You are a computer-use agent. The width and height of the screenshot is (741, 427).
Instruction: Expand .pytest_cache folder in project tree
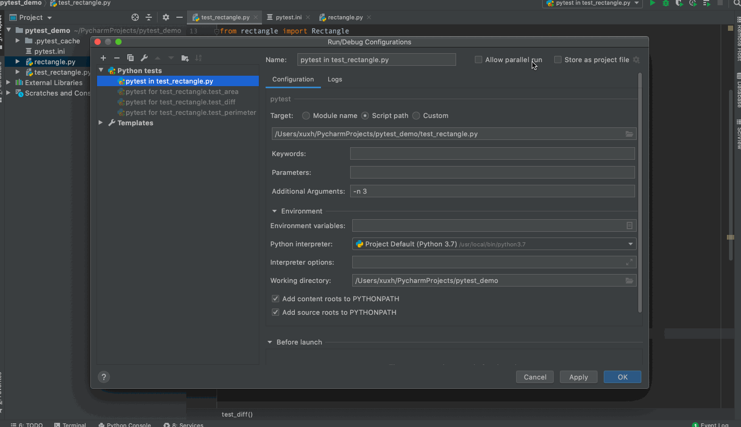[18, 41]
